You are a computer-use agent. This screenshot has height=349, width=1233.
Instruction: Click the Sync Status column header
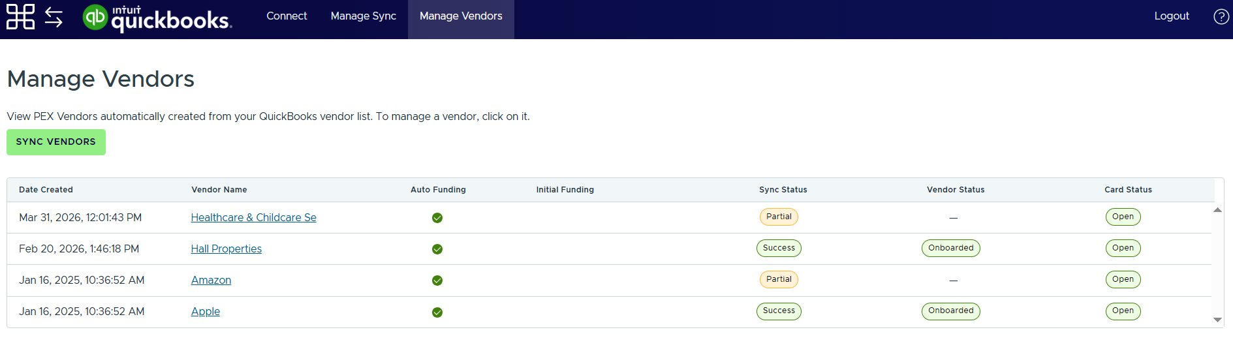[x=783, y=190]
